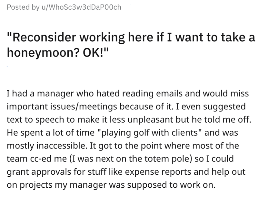Image resolution: width=258 pixels, height=198 pixels.
Task: Click the words "supposed to work on" at the end
Action: [x=171, y=185]
